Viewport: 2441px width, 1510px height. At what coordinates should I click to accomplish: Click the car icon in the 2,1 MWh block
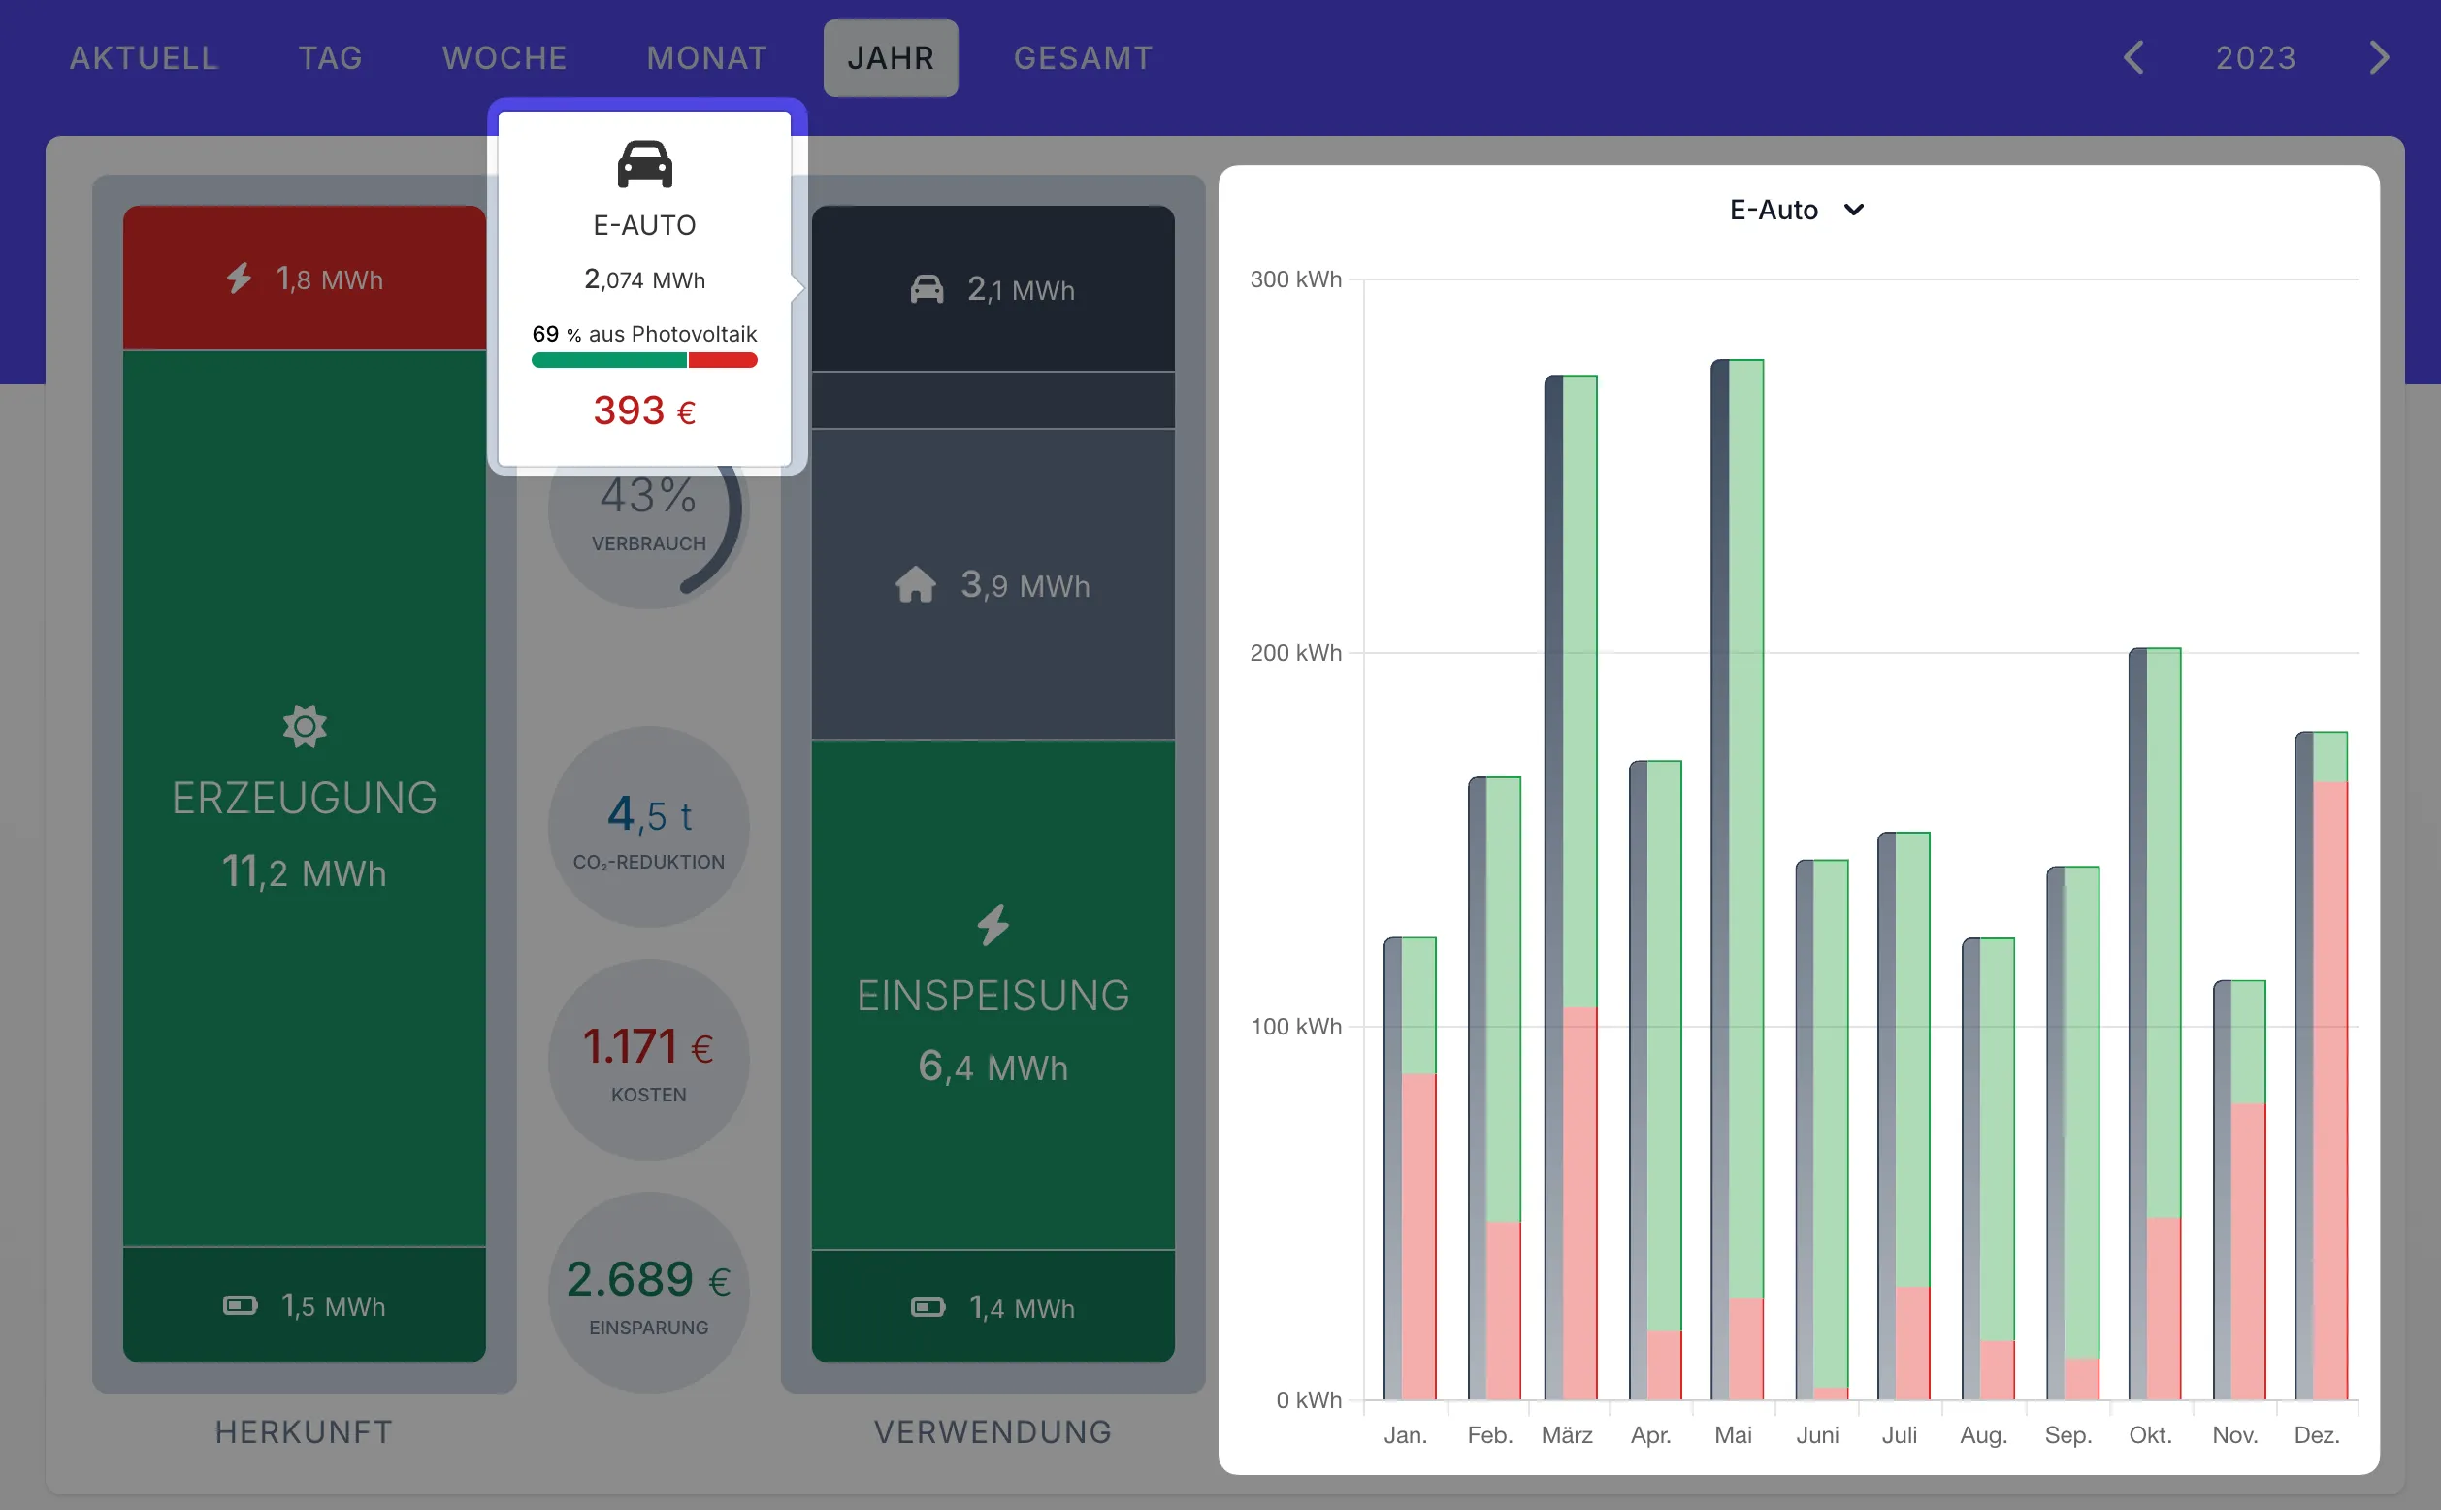click(927, 289)
